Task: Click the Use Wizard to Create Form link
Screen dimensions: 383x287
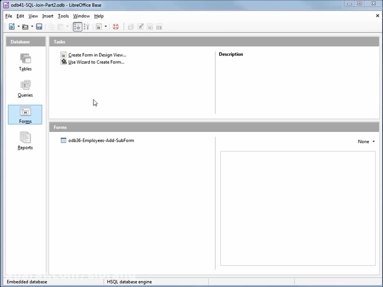Action: (96, 62)
